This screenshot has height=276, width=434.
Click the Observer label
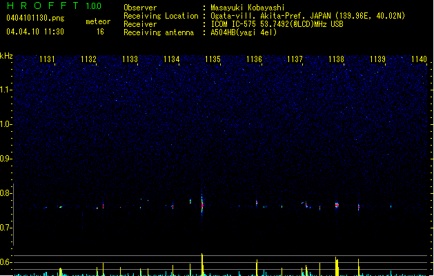(x=140, y=8)
